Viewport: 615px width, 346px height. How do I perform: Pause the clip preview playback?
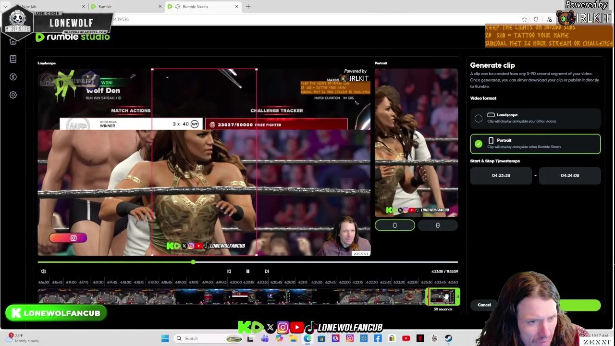point(248,272)
